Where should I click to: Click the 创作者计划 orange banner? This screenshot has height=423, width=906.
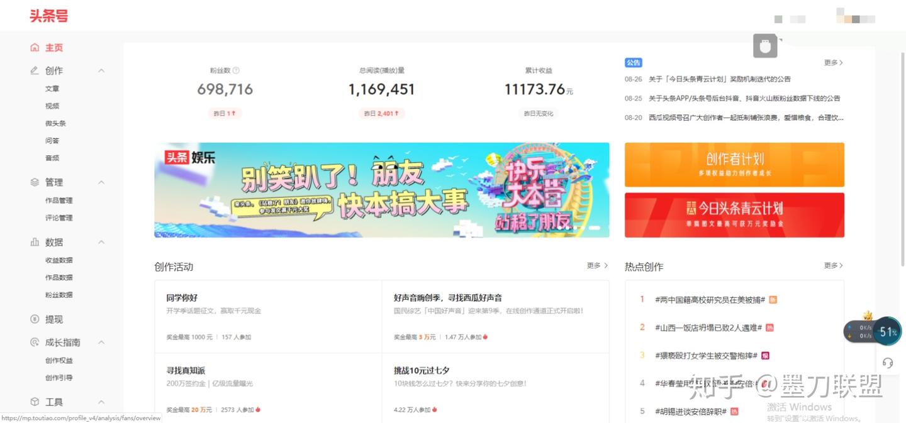(x=734, y=164)
